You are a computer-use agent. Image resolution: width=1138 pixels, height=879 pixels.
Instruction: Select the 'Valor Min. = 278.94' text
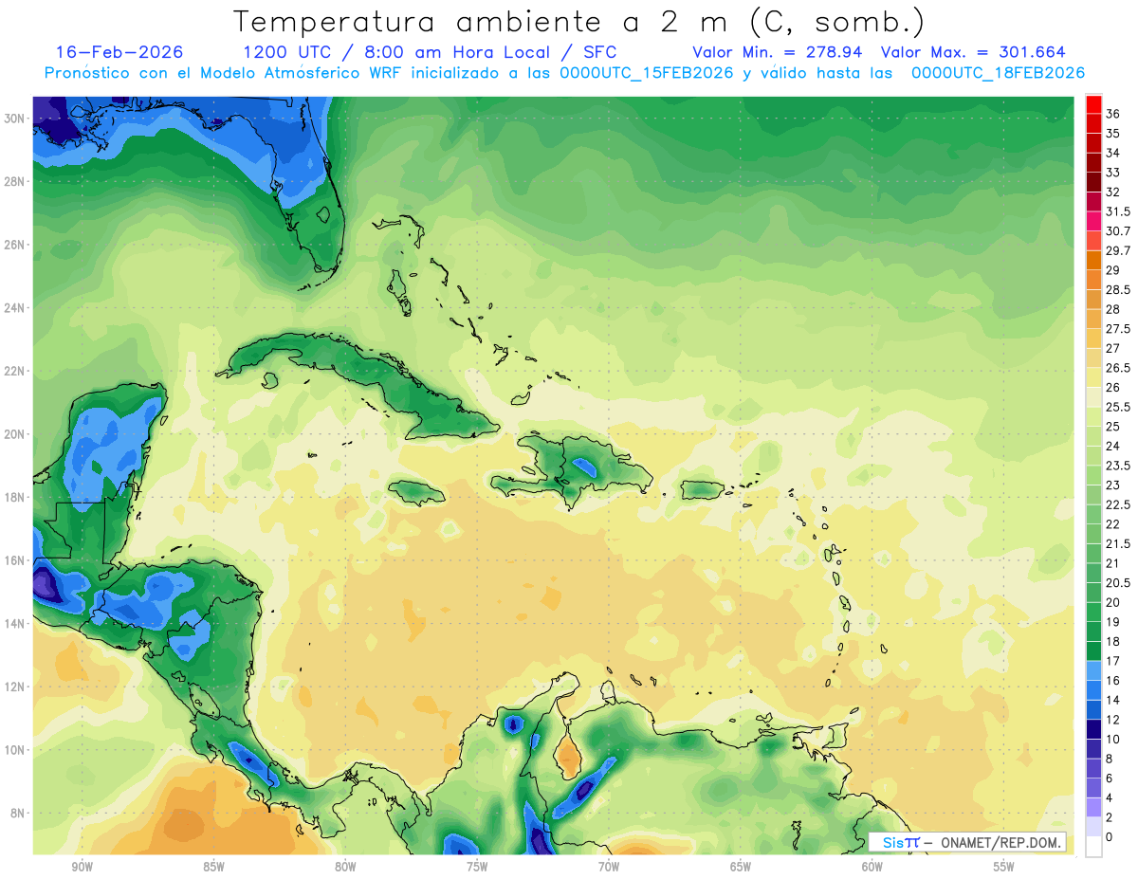tap(778, 52)
